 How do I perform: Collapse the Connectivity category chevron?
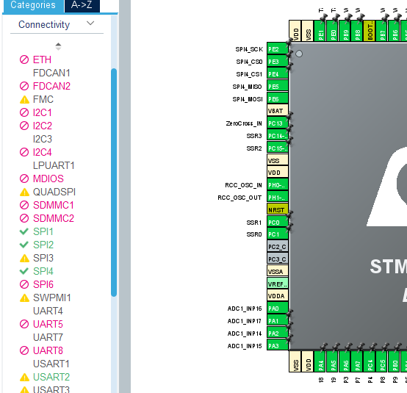click(x=90, y=24)
